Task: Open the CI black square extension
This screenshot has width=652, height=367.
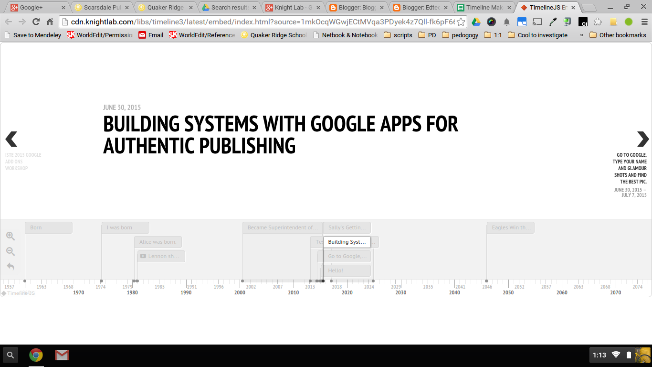Action: [583, 22]
